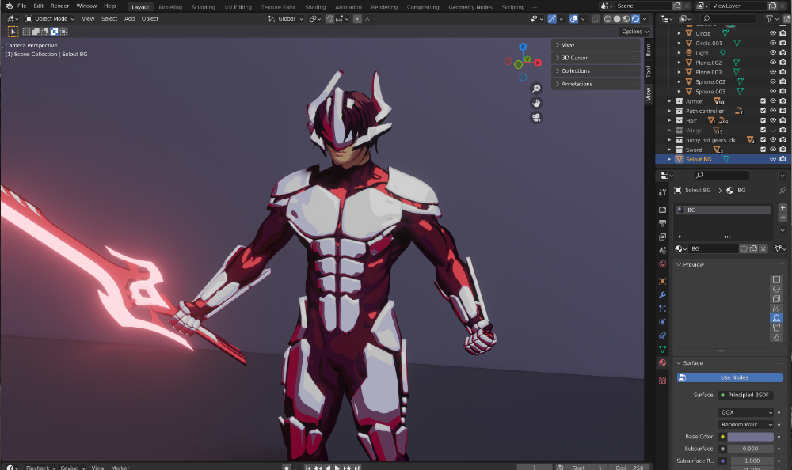This screenshot has height=470, width=792.
Task: Pin the properties editor context
Action: pos(782,191)
